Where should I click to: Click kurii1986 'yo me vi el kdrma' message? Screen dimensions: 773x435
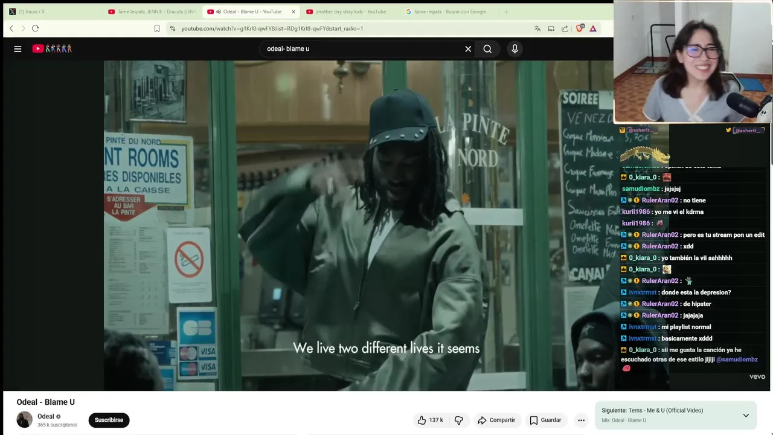662,212
